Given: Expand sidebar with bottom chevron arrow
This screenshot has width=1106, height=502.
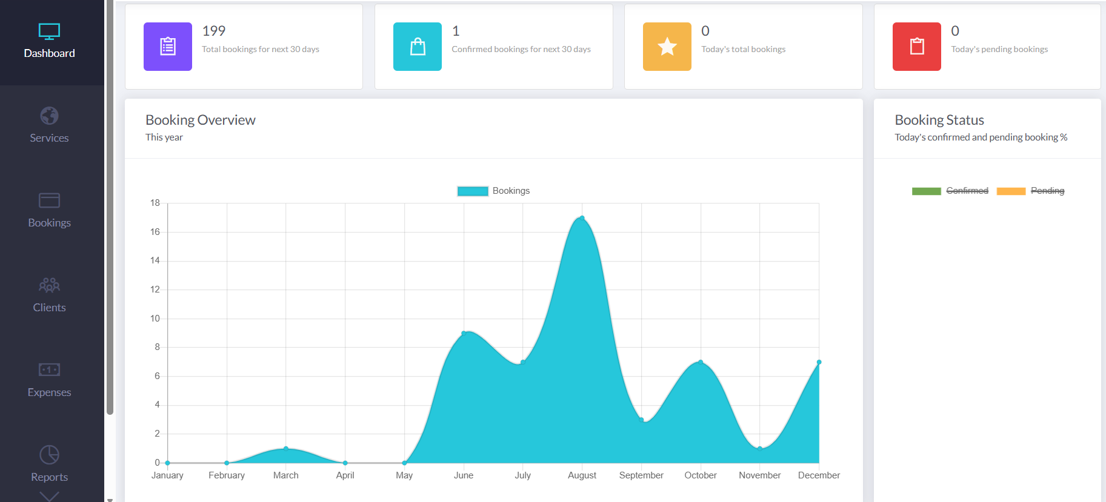Looking at the screenshot, I should [49, 497].
